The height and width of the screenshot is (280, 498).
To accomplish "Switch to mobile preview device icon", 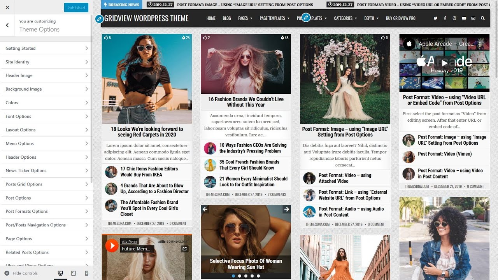I will click(x=86, y=273).
